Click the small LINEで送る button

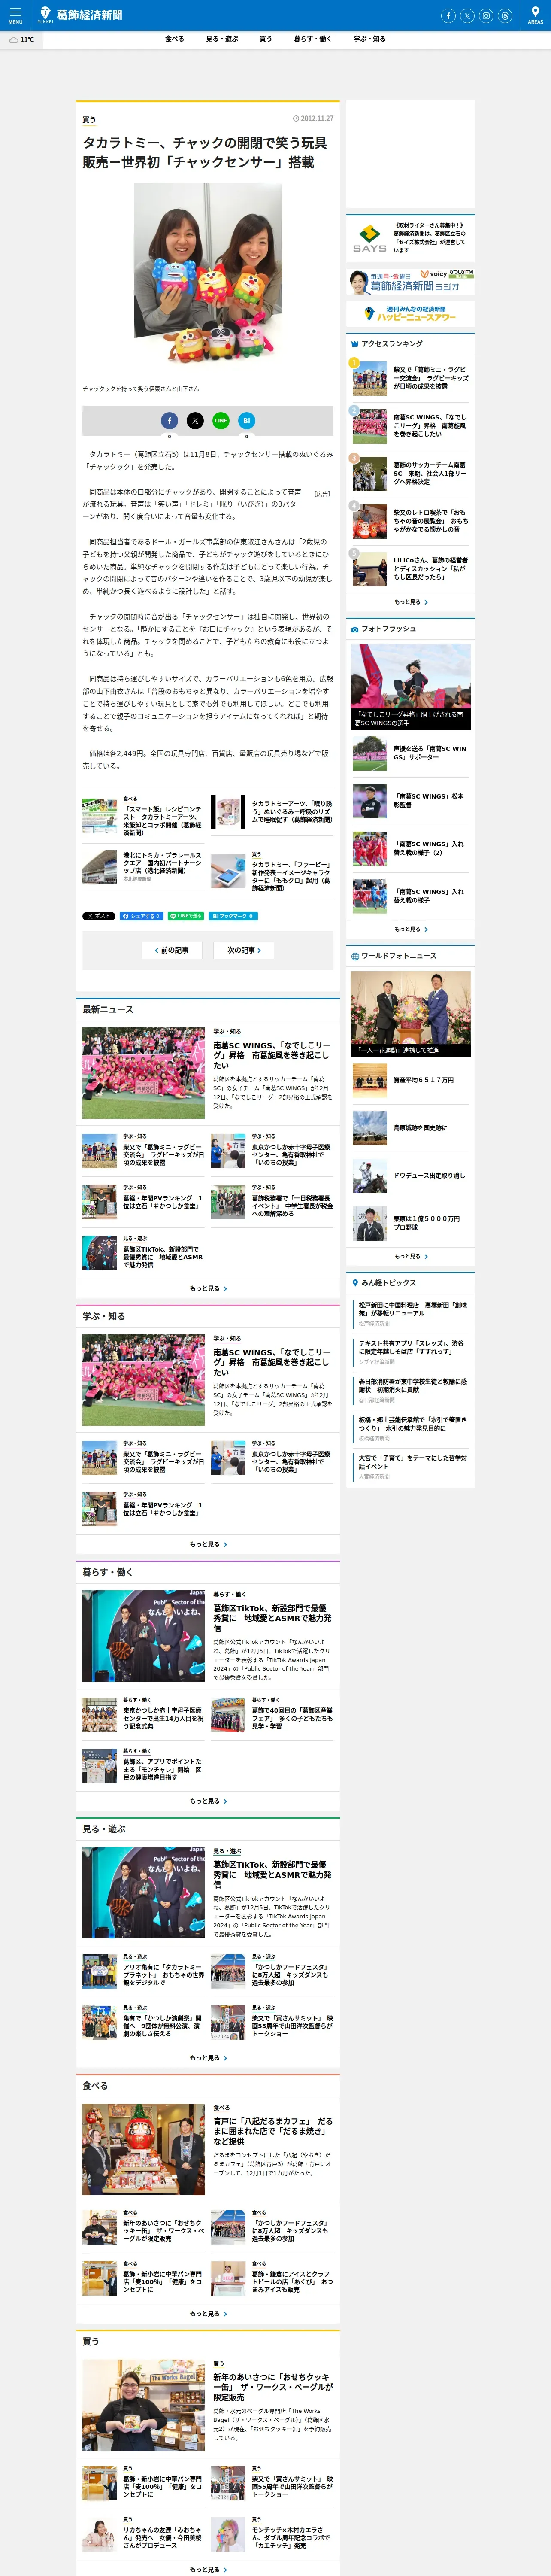click(x=186, y=916)
